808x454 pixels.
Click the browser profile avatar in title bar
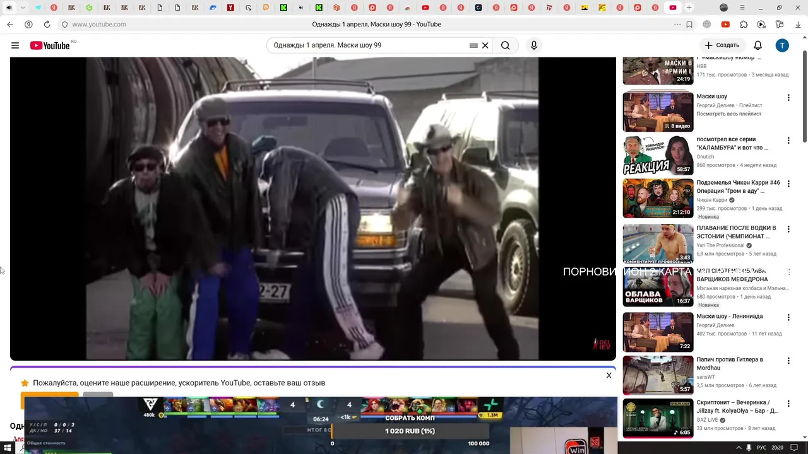pos(723,8)
